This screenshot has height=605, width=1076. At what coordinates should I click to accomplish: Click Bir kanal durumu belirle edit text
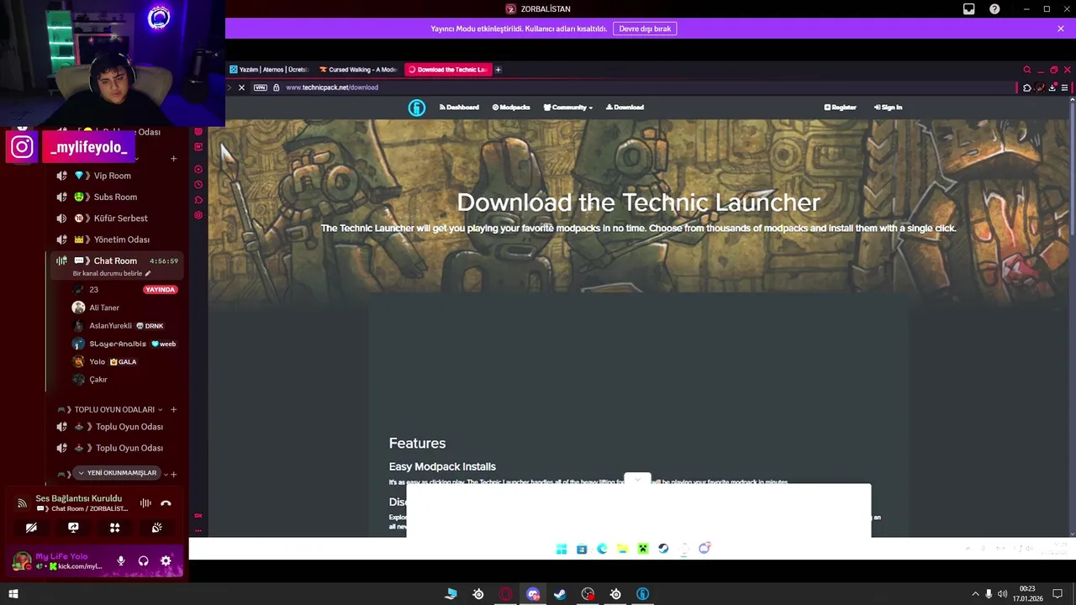[112, 273]
